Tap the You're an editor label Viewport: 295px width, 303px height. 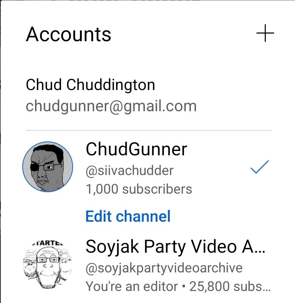coord(131,286)
